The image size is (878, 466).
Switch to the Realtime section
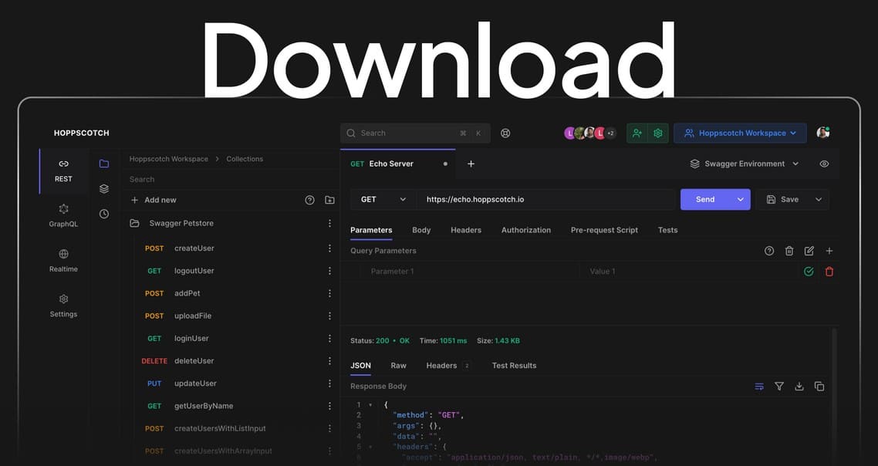[x=63, y=260]
